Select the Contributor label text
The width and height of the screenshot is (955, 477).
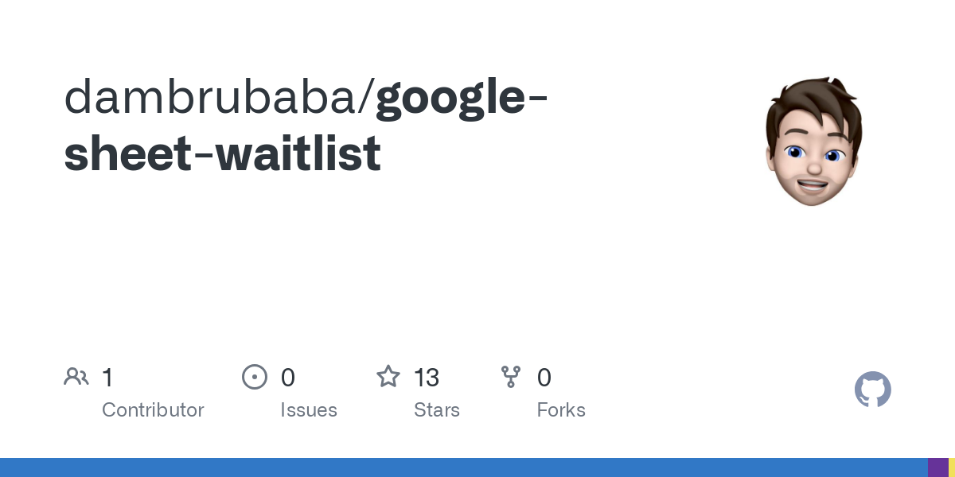tap(153, 410)
